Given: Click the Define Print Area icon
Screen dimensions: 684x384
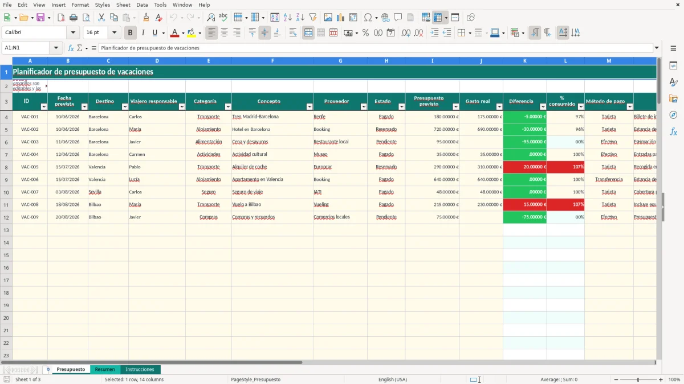Looking at the screenshot, I should pos(426,18).
